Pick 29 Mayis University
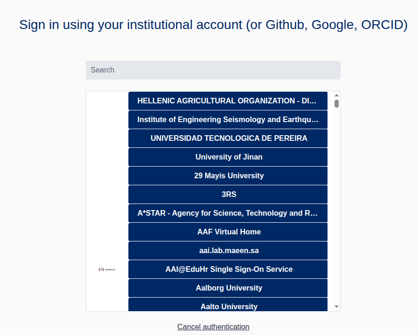Image resolution: width=417 pixels, height=335 pixels. coord(228,176)
